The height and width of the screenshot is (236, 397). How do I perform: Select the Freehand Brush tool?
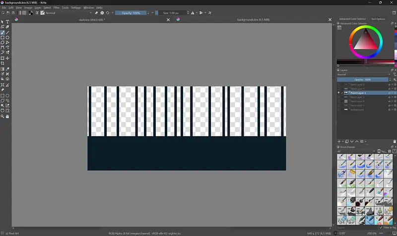point(2,33)
